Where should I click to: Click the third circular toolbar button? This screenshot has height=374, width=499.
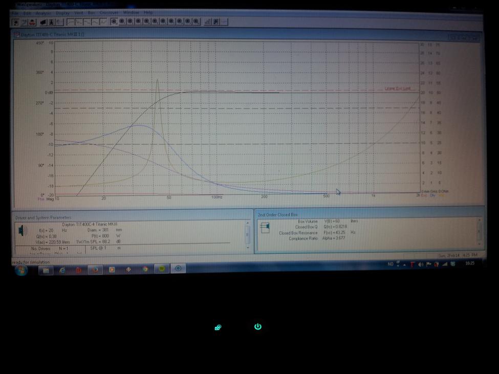(131, 21)
